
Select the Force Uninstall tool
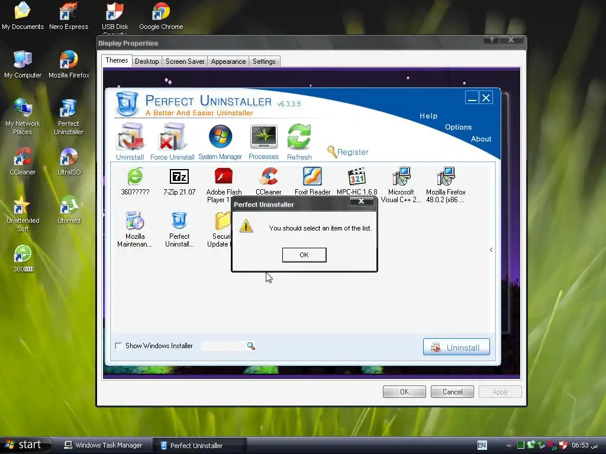click(172, 141)
